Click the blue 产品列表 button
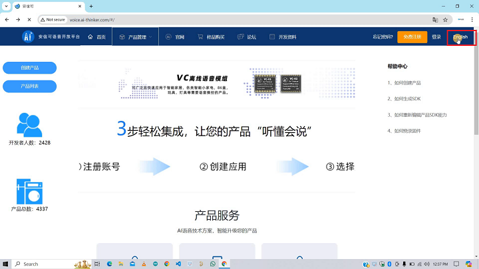The height and width of the screenshot is (269, 479). point(30,86)
